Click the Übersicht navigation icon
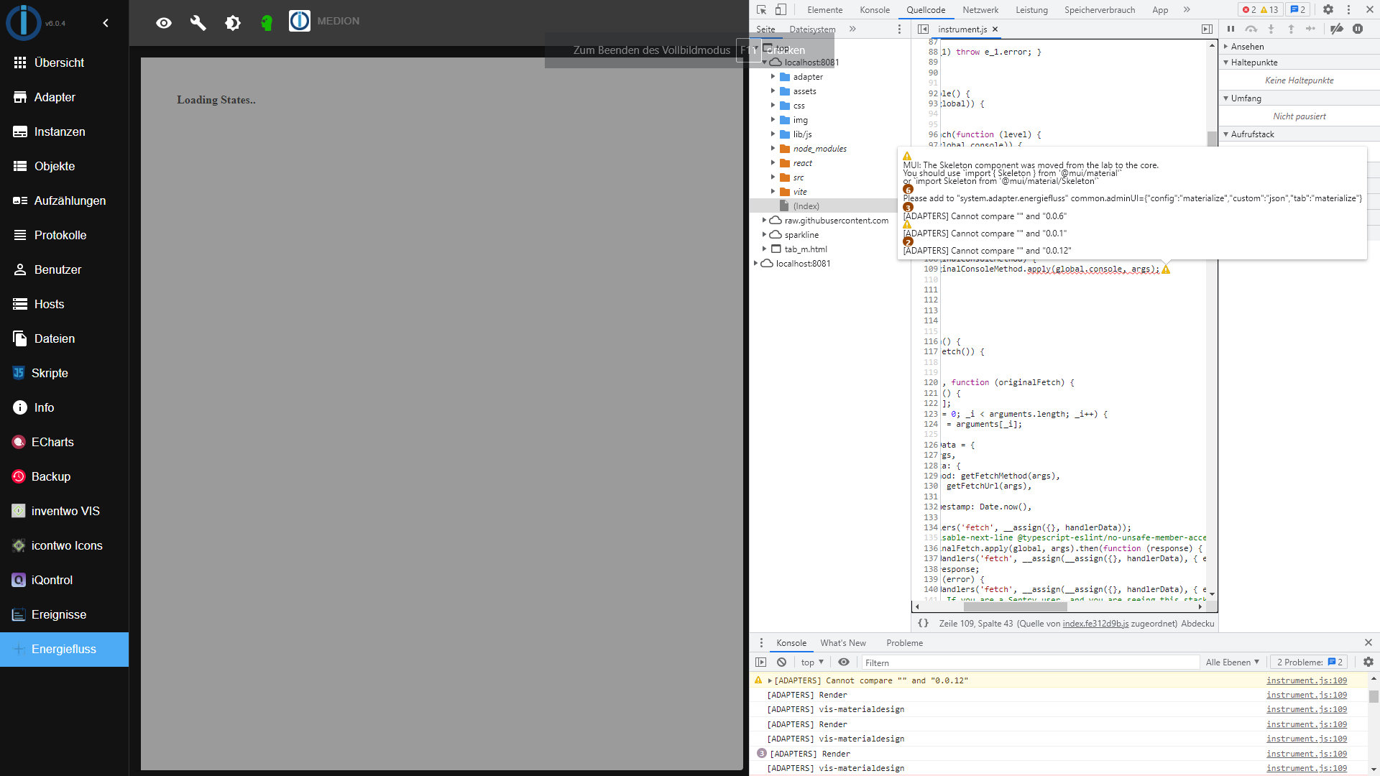 click(19, 63)
